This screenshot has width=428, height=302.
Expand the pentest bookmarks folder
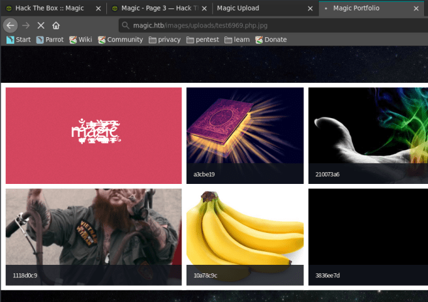click(202, 40)
